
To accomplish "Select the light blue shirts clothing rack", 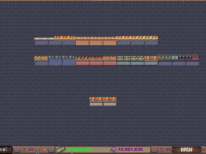I will pyautogui.click(x=175, y=58).
